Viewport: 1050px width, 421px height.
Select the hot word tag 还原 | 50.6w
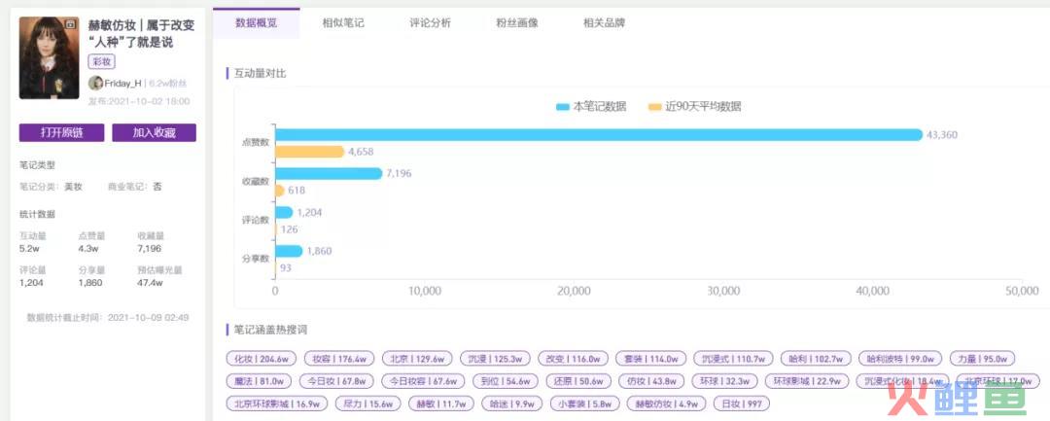click(x=577, y=381)
